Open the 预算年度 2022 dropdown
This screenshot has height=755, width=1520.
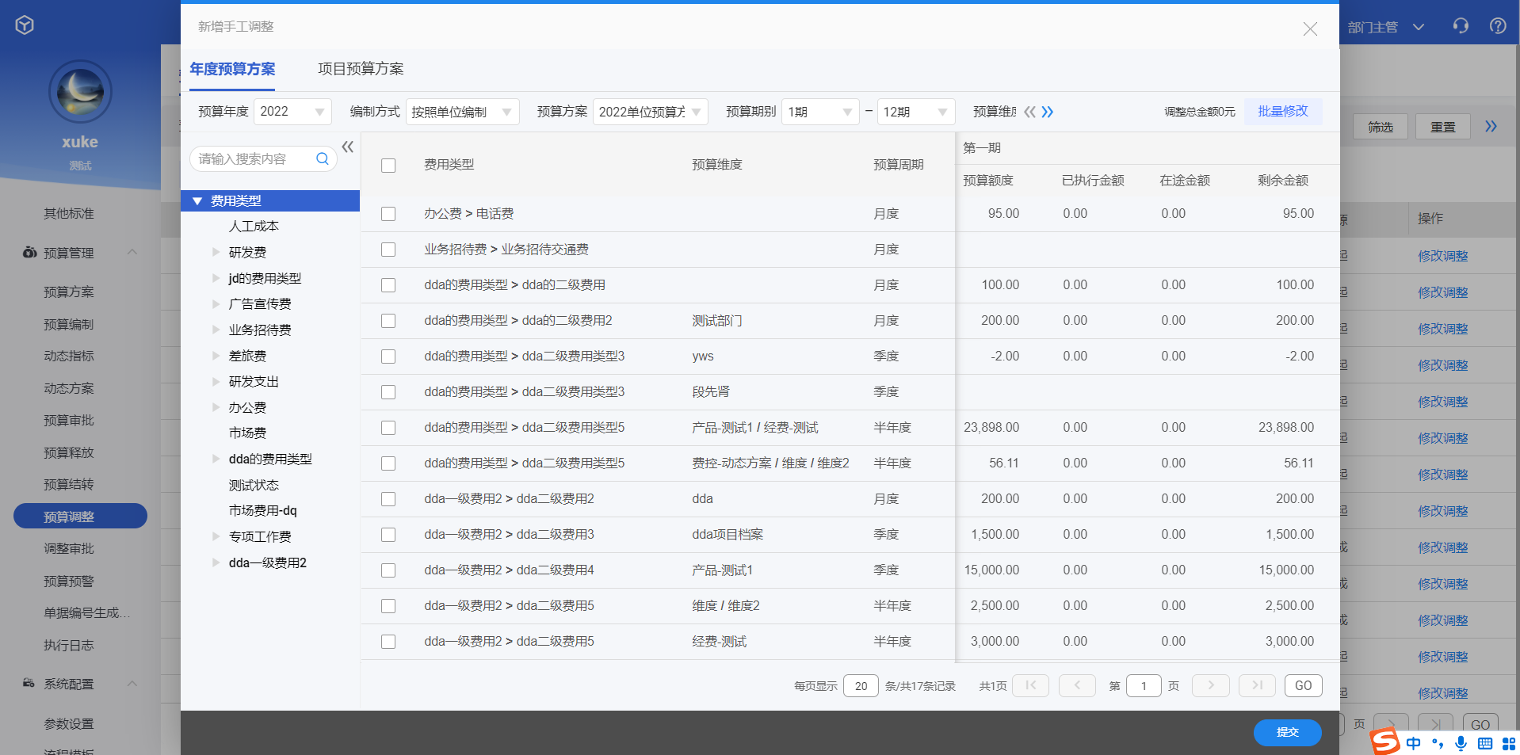pos(292,112)
